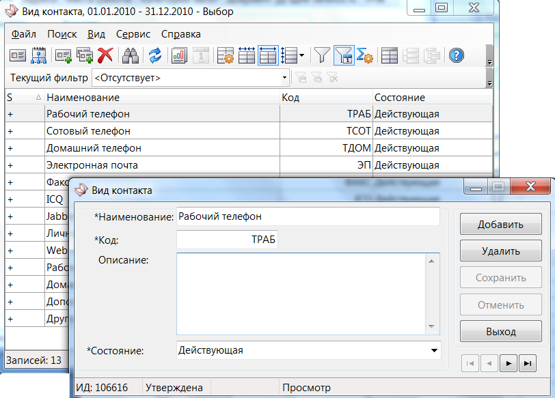The height and width of the screenshot is (398, 555).
Task: Open the Состояние dropdown in contact dialog
Action: pyautogui.click(x=433, y=350)
